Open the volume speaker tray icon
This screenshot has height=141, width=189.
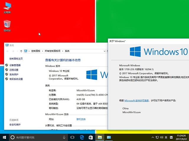click(x=162, y=137)
